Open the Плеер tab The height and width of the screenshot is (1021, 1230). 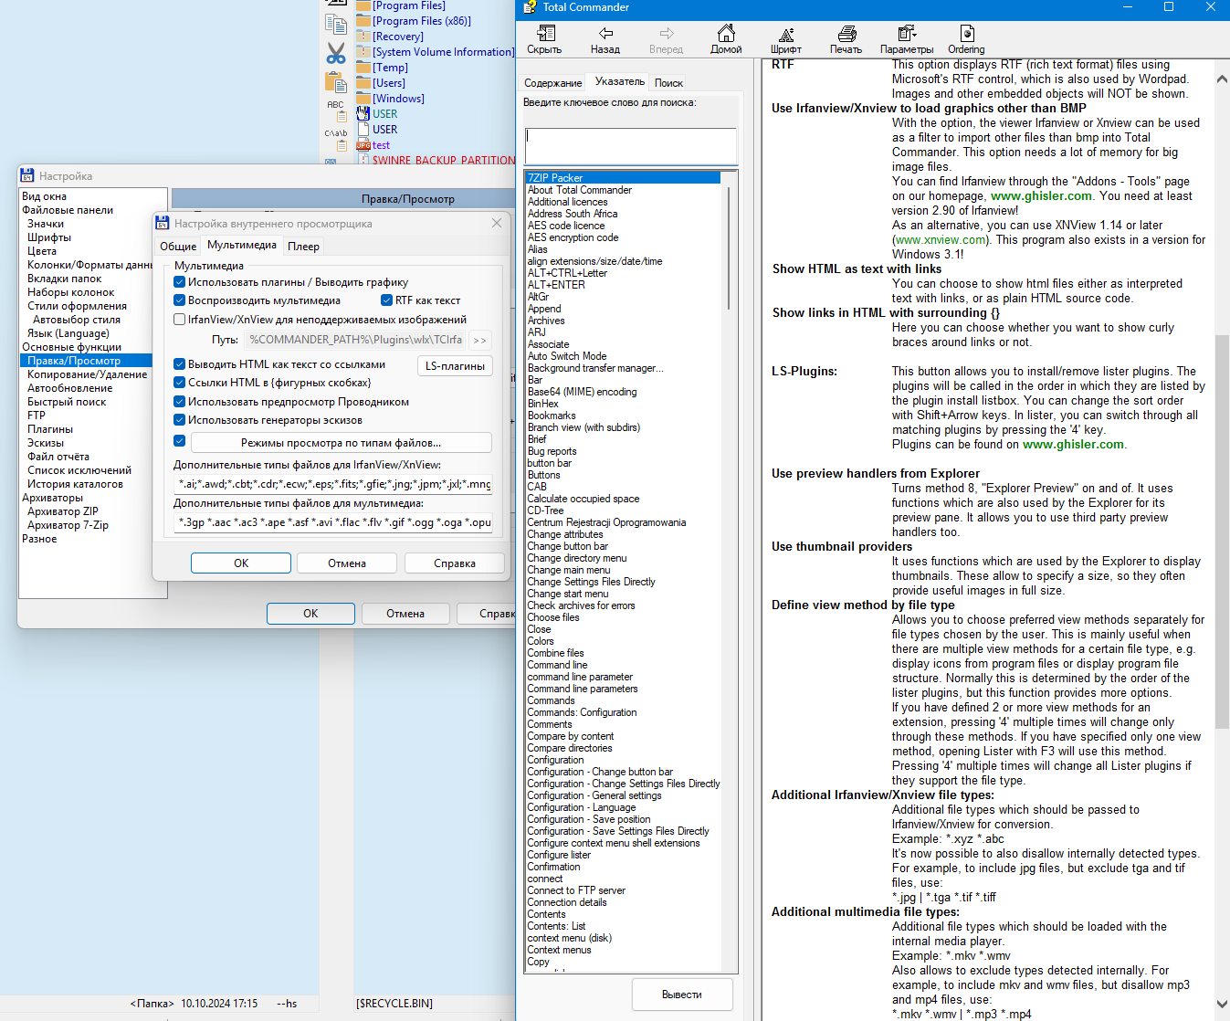point(303,247)
